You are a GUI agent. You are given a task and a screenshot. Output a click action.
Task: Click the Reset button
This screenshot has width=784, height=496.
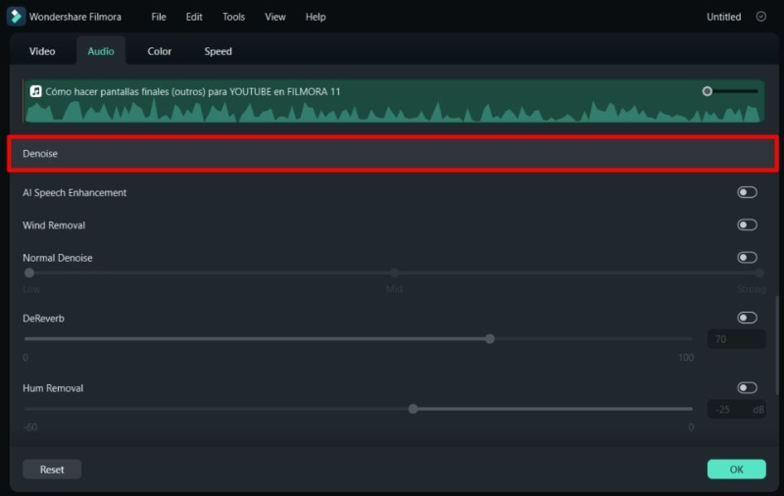pos(52,470)
